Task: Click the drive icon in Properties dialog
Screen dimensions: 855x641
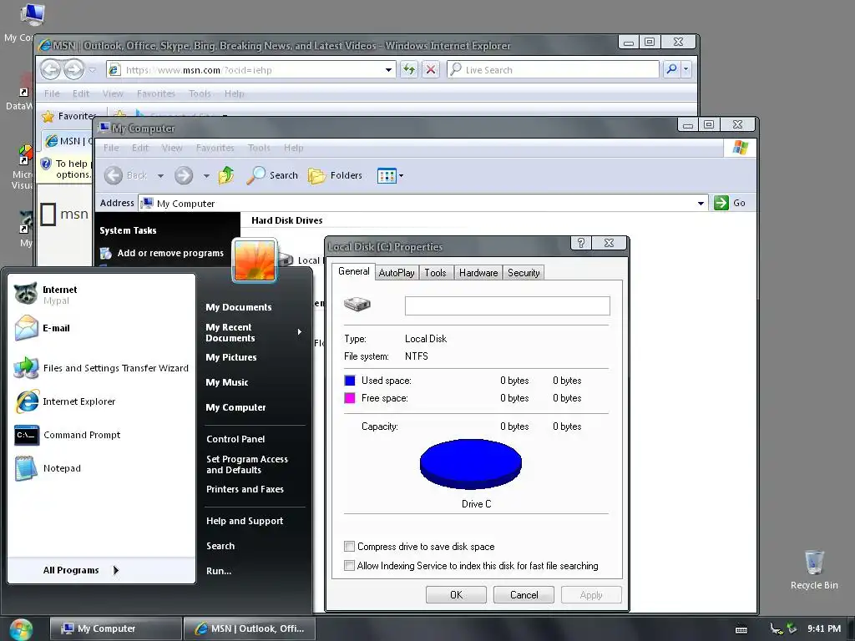Action: (x=357, y=304)
